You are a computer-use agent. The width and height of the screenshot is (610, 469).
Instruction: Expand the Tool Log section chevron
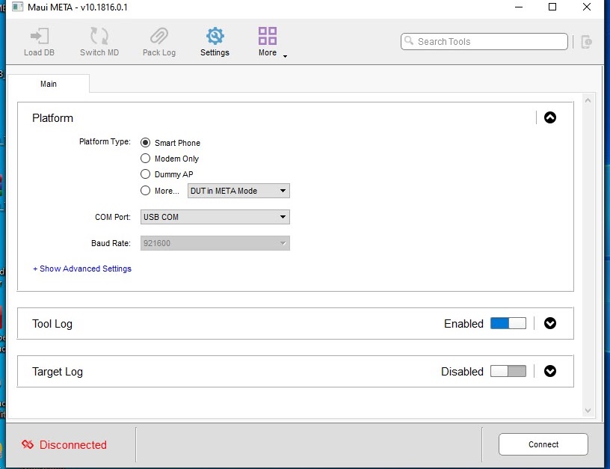point(549,323)
